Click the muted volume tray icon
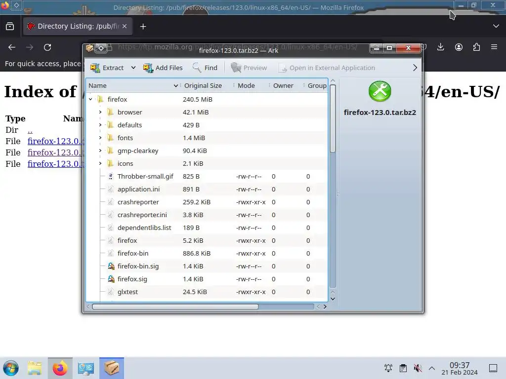506x379 pixels. [418, 368]
